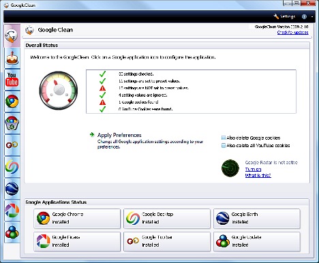Click the Settings wrench icon
The image size is (319, 263).
click(x=276, y=16)
